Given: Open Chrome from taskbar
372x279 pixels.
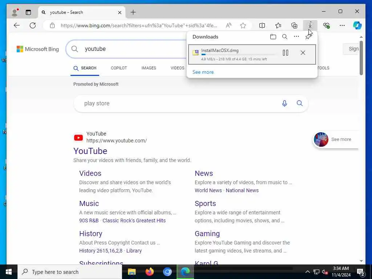Looking at the screenshot, I should point(167,272).
